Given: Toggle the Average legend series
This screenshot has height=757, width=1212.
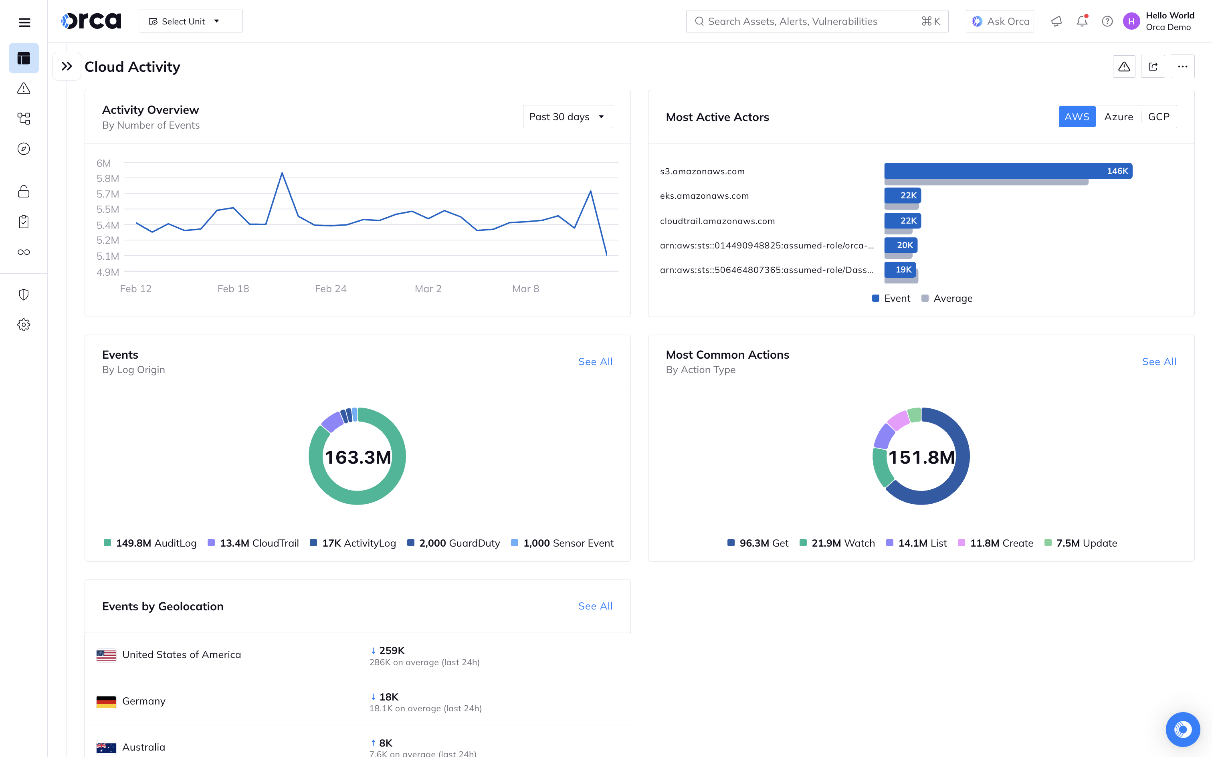Looking at the screenshot, I should [947, 299].
